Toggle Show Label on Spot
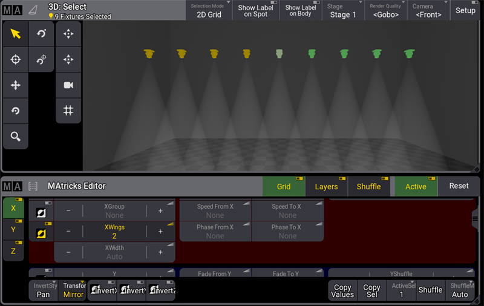Screen dimensions: 484x306 tap(256, 11)
